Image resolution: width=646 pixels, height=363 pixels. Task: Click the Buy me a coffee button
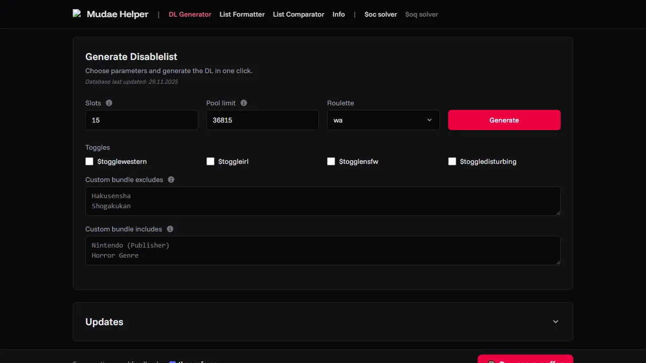click(525, 360)
